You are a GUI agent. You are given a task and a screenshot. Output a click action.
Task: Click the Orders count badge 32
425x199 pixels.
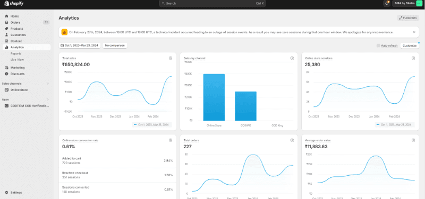pos(46,22)
